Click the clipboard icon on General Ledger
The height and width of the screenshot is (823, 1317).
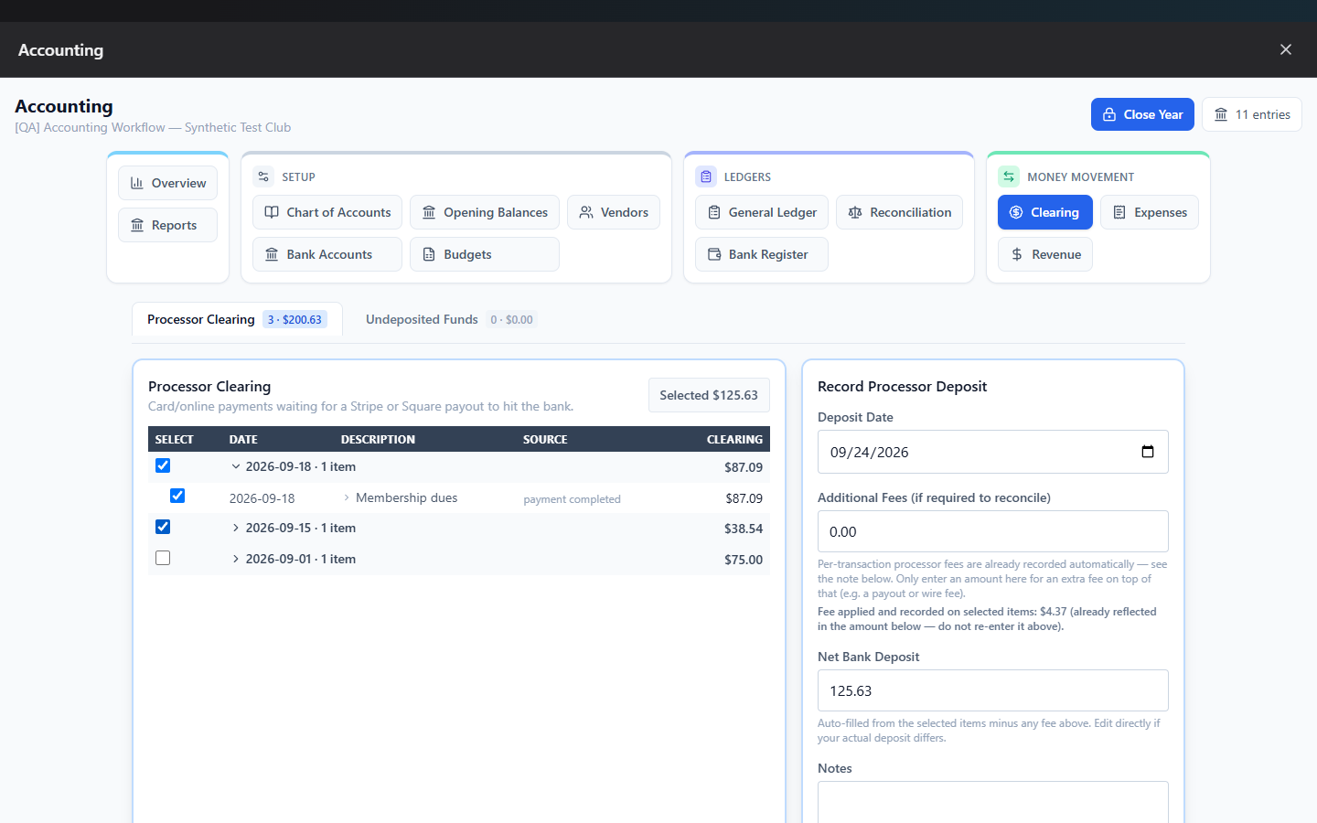coord(714,212)
